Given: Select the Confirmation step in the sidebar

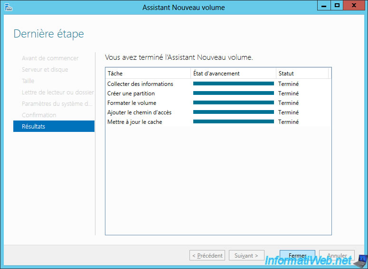Looking at the screenshot, I should [x=39, y=115].
